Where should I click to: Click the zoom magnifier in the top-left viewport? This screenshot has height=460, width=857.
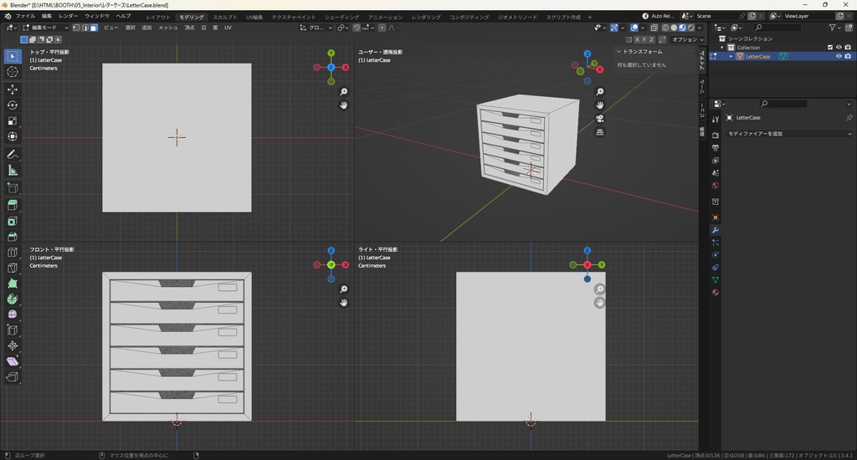coord(343,92)
